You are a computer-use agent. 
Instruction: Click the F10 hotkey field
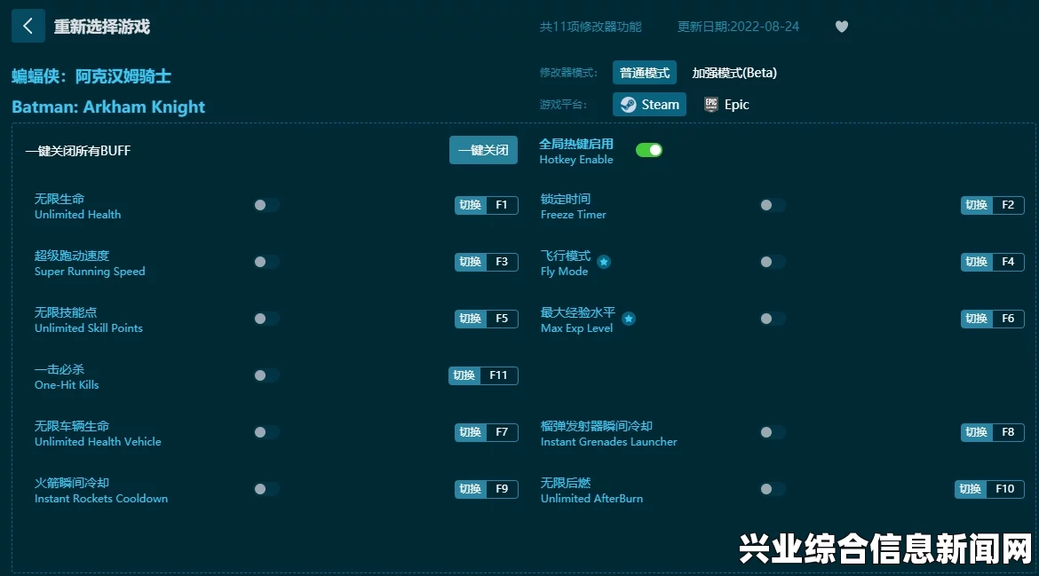1004,489
